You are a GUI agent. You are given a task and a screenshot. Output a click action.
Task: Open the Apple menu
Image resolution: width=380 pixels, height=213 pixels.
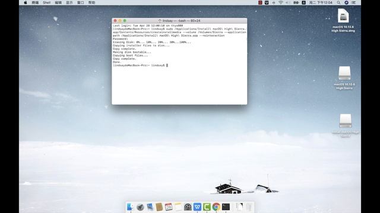click(x=26, y=2)
